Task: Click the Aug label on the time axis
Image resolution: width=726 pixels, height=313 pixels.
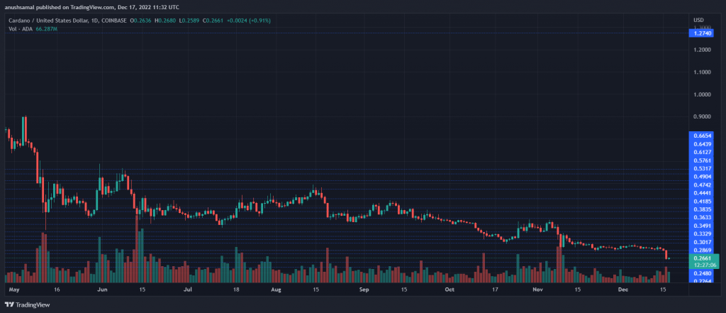Action: [276, 290]
